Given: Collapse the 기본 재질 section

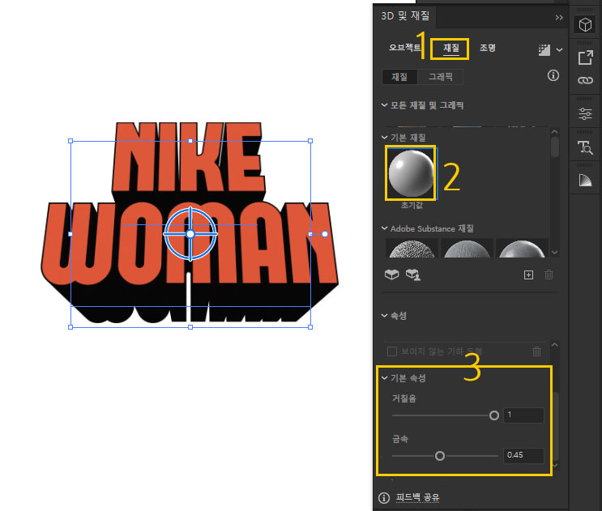Looking at the screenshot, I should 384,138.
